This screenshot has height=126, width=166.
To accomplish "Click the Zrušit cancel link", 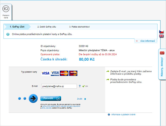I will pyautogui.click(x=80, y=99).
